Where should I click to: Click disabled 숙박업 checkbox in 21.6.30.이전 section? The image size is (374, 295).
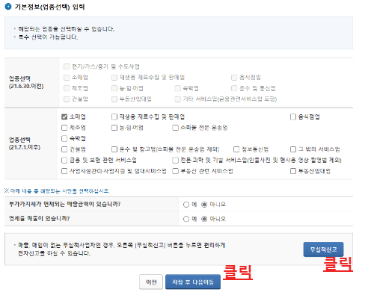[x=177, y=88]
